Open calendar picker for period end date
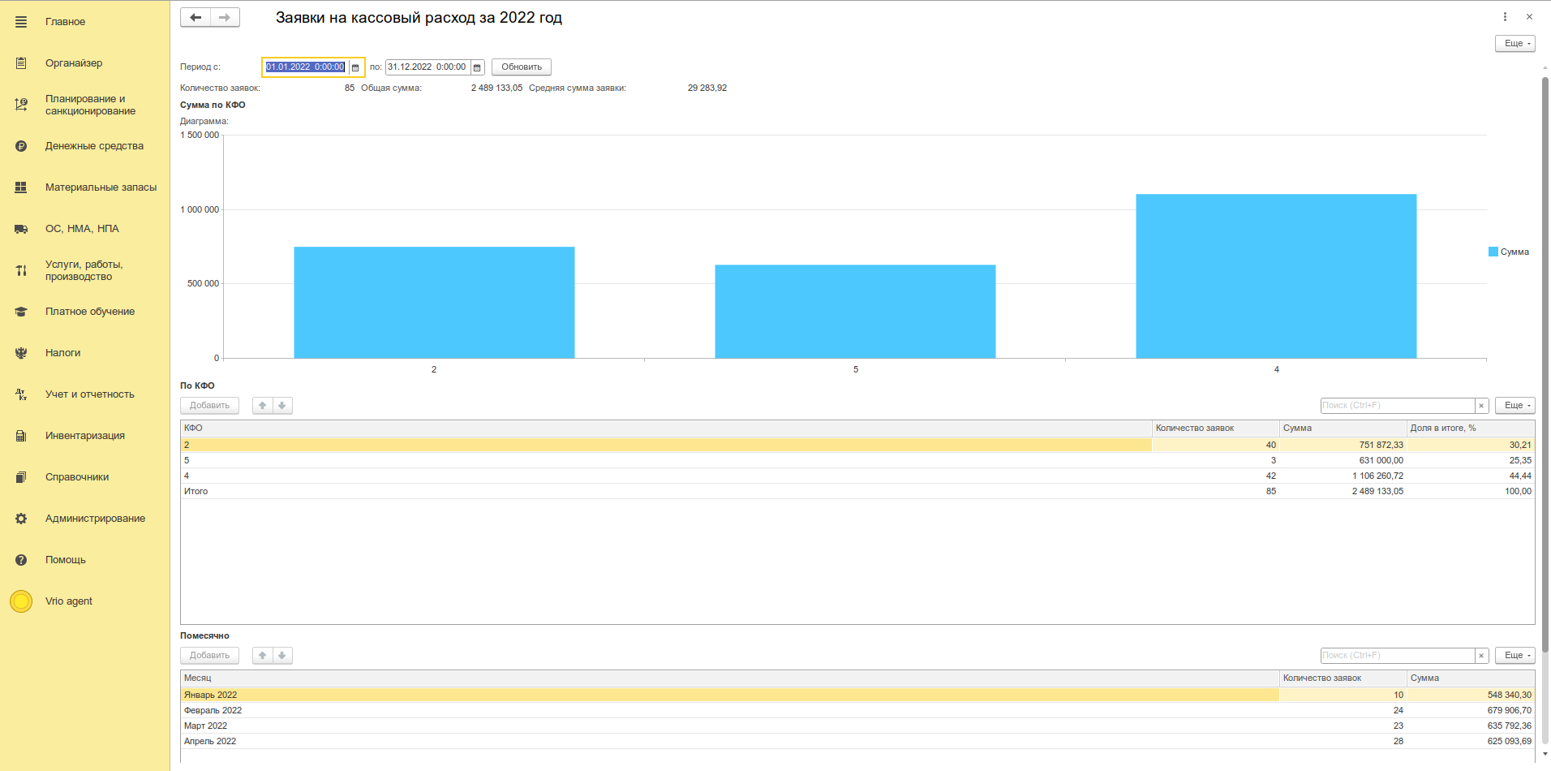The height and width of the screenshot is (771, 1551). point(478,67)
